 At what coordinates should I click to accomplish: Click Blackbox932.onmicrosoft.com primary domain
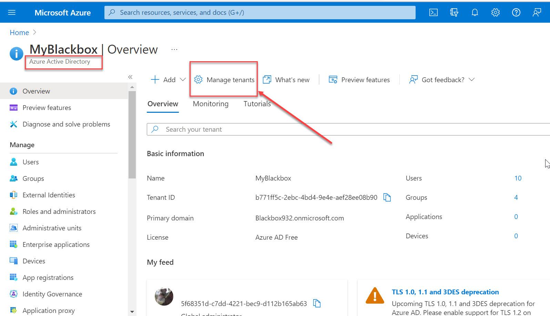[299, 218]
